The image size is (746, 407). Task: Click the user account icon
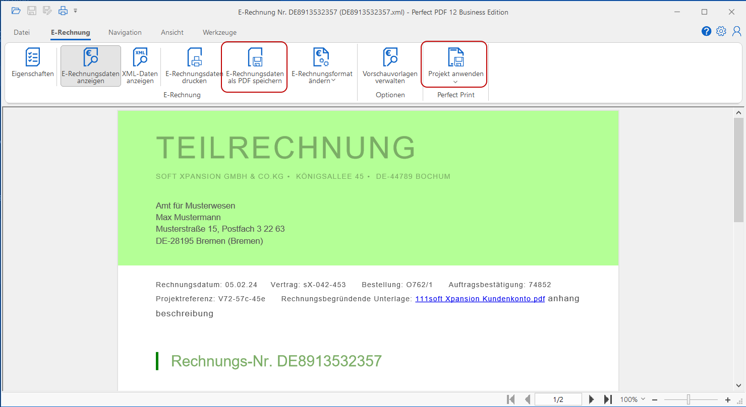[736, 31]
